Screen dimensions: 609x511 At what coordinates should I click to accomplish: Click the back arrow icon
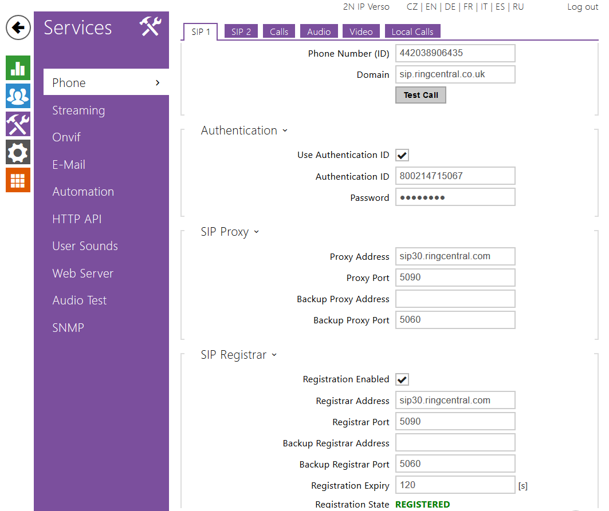pyautogui.click(x=18, y=27)
